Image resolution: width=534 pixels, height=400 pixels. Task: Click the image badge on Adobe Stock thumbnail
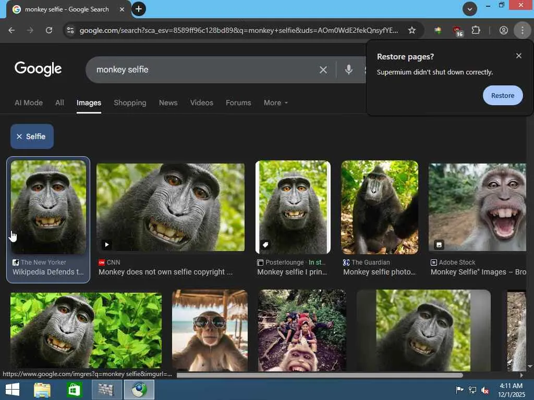tap(439, 245)
